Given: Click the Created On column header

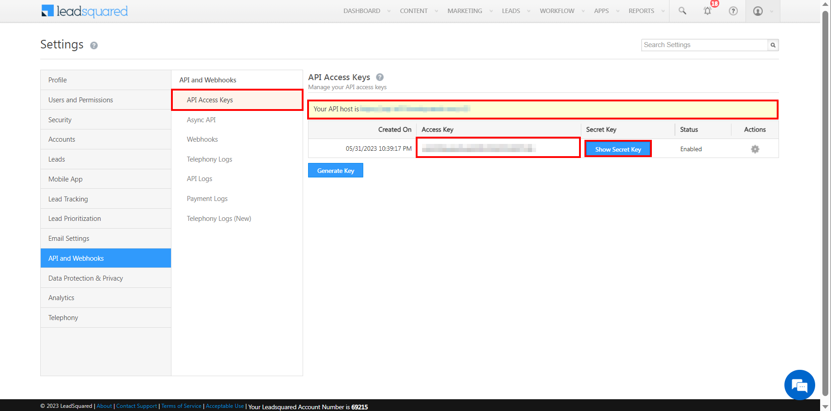Looking at the screenshot, I should (395, 129).
